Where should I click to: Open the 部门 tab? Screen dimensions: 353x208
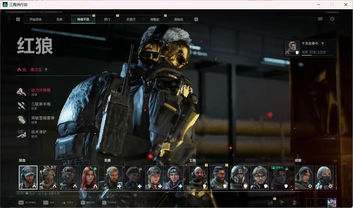tap(107, 19)
